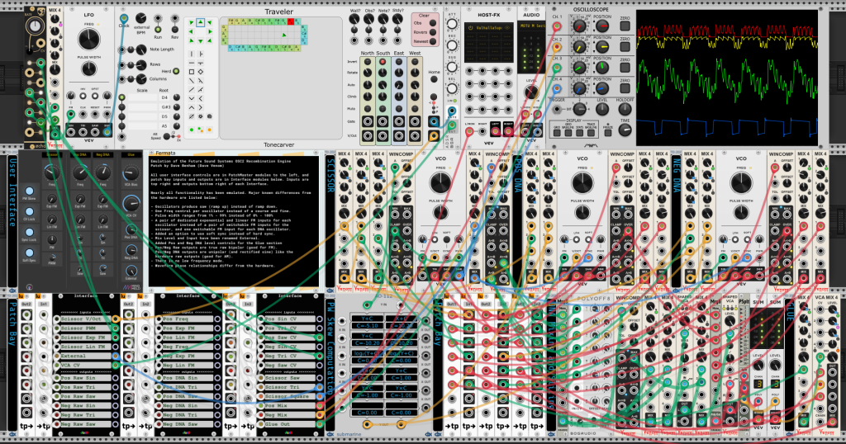The height and width of the screenshot is (444, 846).
Task: Click the CH. 4 ZERO button on Oscilloscope
Action: [x=625, y=87]
